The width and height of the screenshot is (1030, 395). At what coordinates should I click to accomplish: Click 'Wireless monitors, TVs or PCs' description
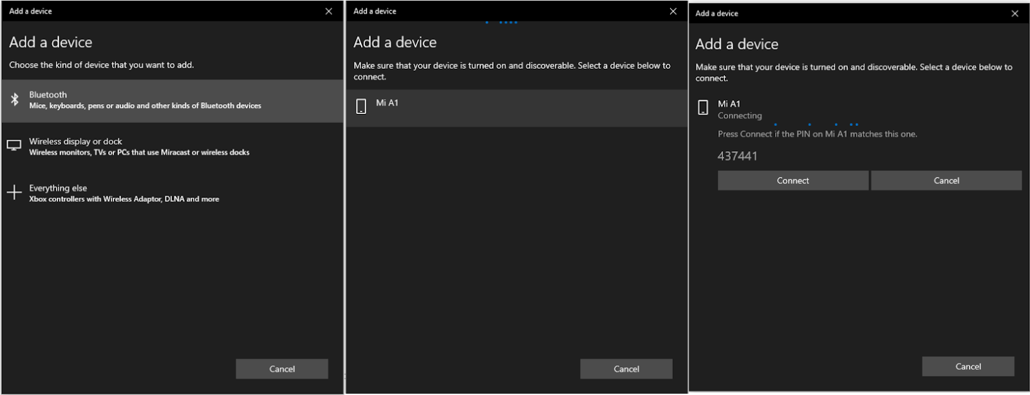(139, 152)
